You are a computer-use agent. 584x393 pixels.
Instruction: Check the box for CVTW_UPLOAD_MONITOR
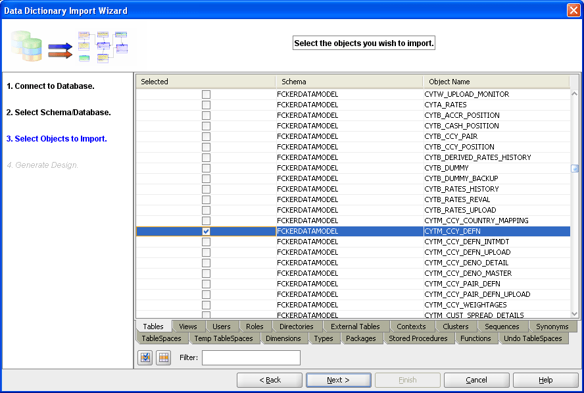tap(206, 94)
